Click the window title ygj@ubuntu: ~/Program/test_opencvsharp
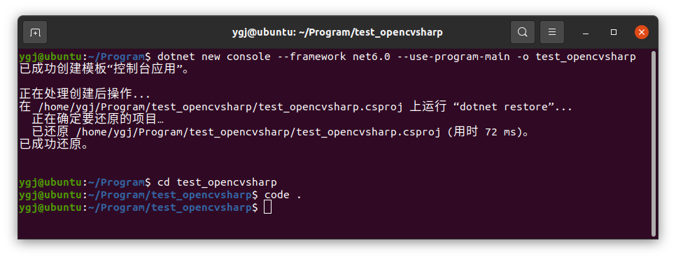 [x=337, y=32]
